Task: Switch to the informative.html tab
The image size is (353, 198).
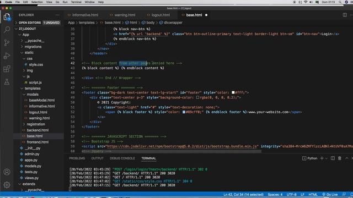Action: pyautogui.click(x=85, y=15)
